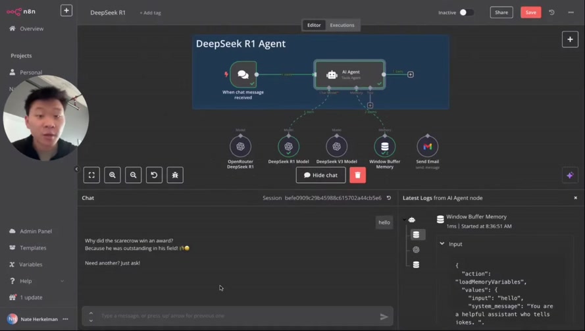
Task: Click the Save button
Action: coord(530,13)
